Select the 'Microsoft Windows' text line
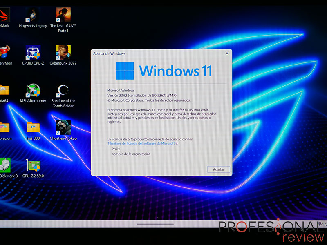The height and width of the screenshot is (245, 327). click(x=121, y=90)
